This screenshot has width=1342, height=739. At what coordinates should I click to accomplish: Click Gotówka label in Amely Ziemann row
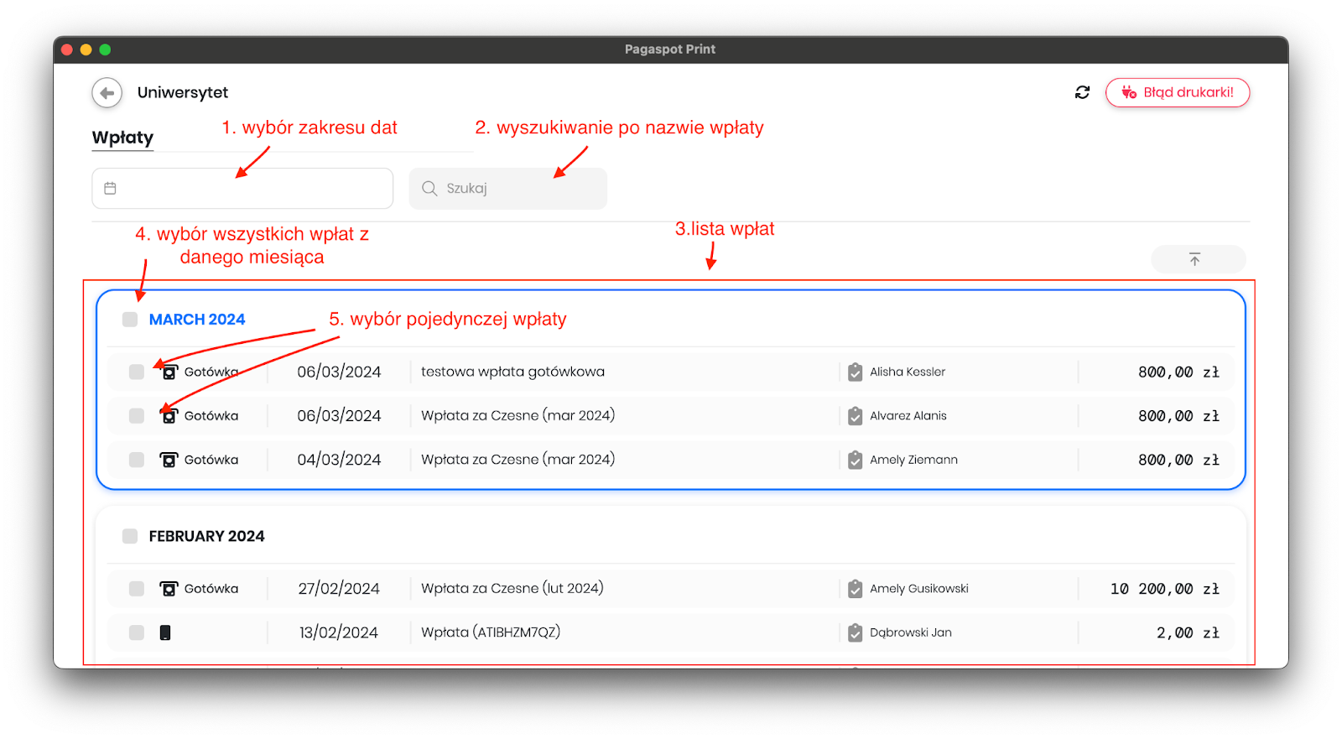coord(211,460)
